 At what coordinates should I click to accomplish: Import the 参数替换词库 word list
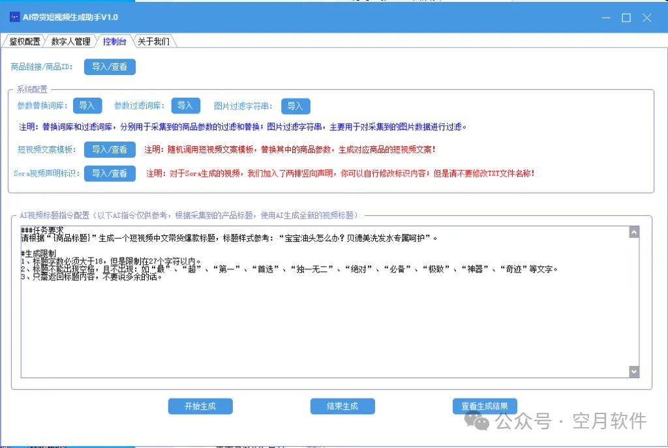pyautogui.click(x=87, y=106)
